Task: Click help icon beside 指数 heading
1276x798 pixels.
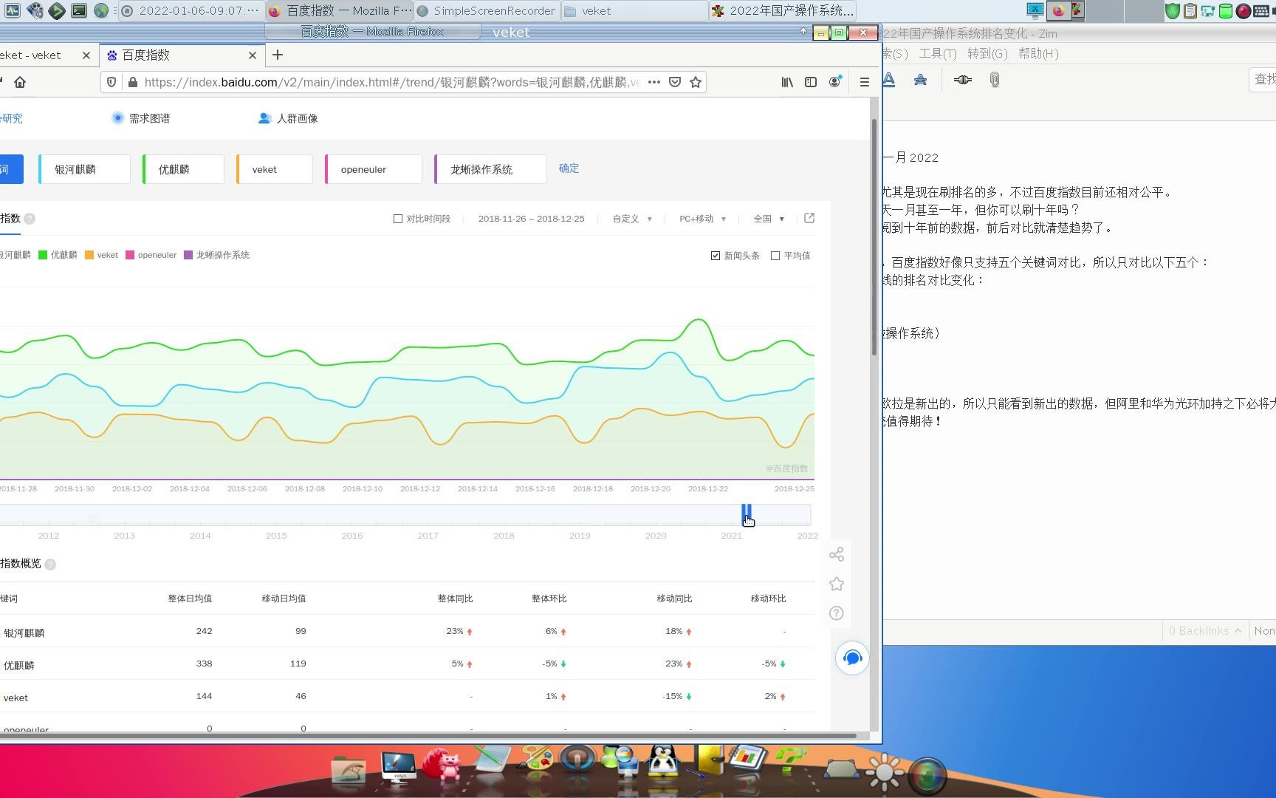Action: pyautogui.click(x=30, y=219)
